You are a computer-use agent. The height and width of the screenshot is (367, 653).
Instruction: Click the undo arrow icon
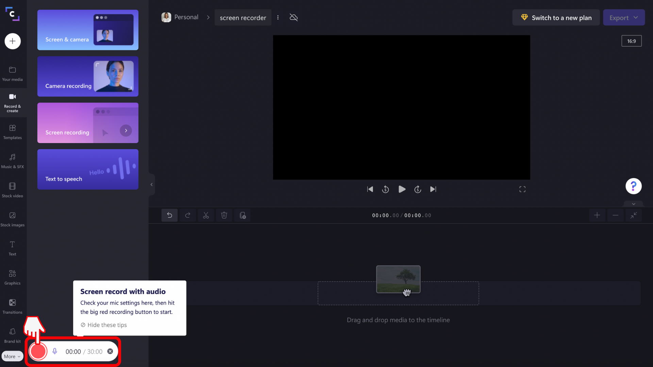click(x=169, y=215)
